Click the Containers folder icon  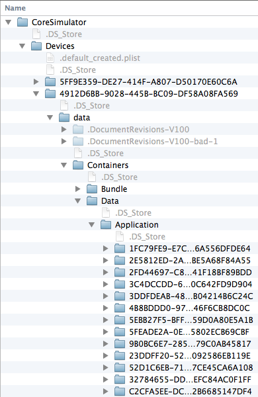(78, 165)
